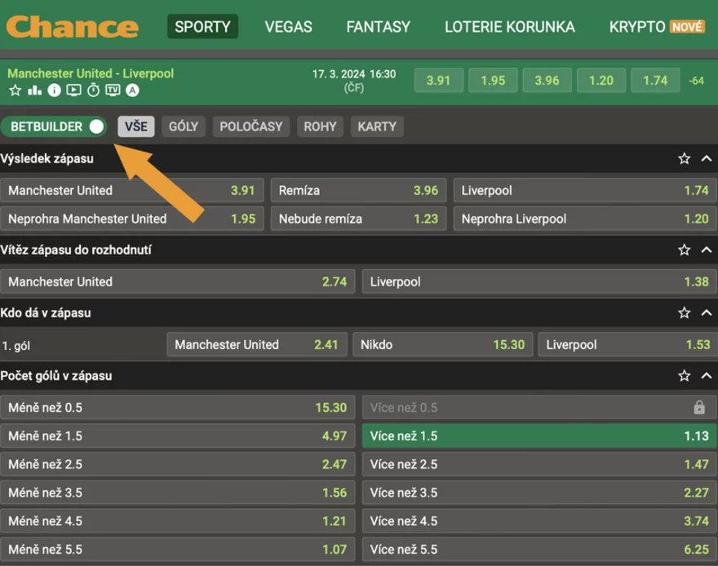Open the Manchester United - Liverpool match link
The width and height of the screenshot is (718, 566).
point(91,73)
